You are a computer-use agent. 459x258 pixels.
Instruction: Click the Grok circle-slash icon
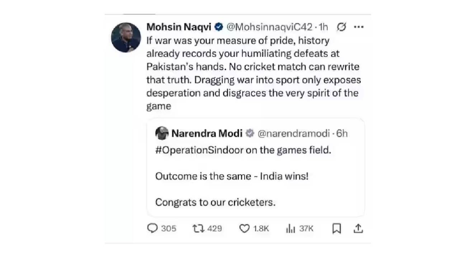coord(342,27)
